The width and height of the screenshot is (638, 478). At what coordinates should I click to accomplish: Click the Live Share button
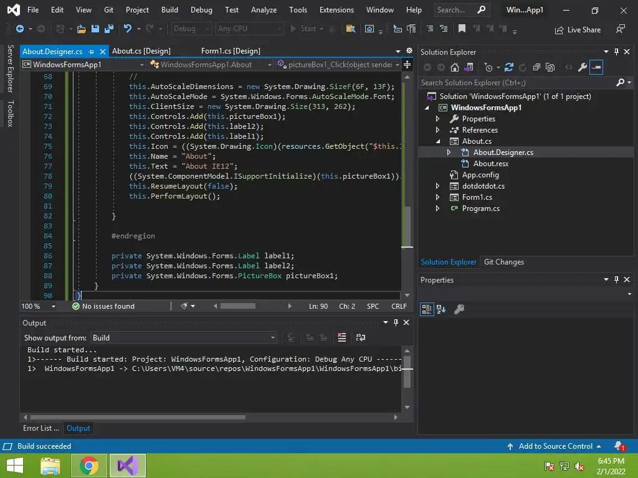(x=577, y=29)
